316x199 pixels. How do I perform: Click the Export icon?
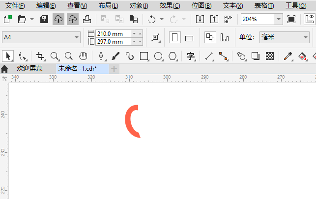tap(214, 19)
